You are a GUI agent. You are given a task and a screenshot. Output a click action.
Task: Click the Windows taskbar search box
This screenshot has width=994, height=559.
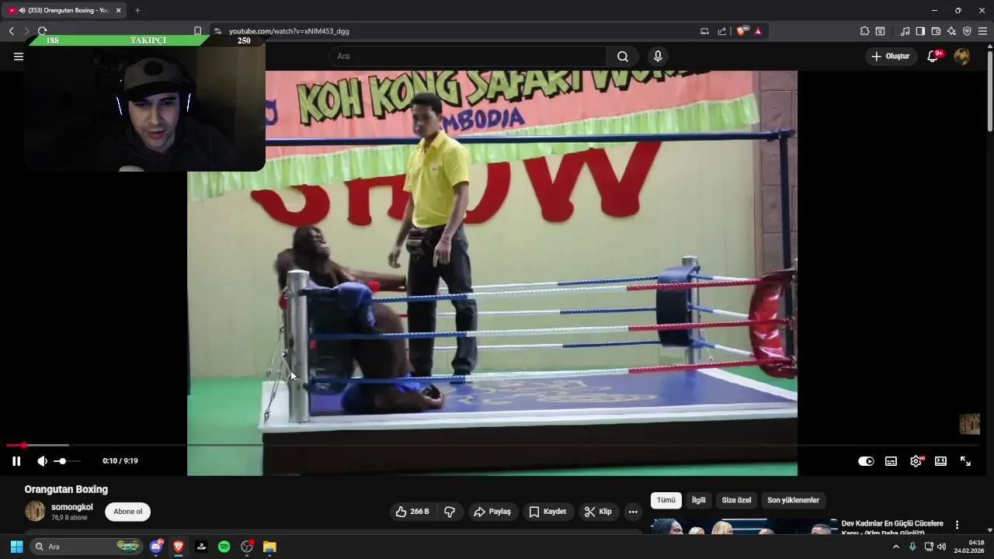[x=87, y=547]
